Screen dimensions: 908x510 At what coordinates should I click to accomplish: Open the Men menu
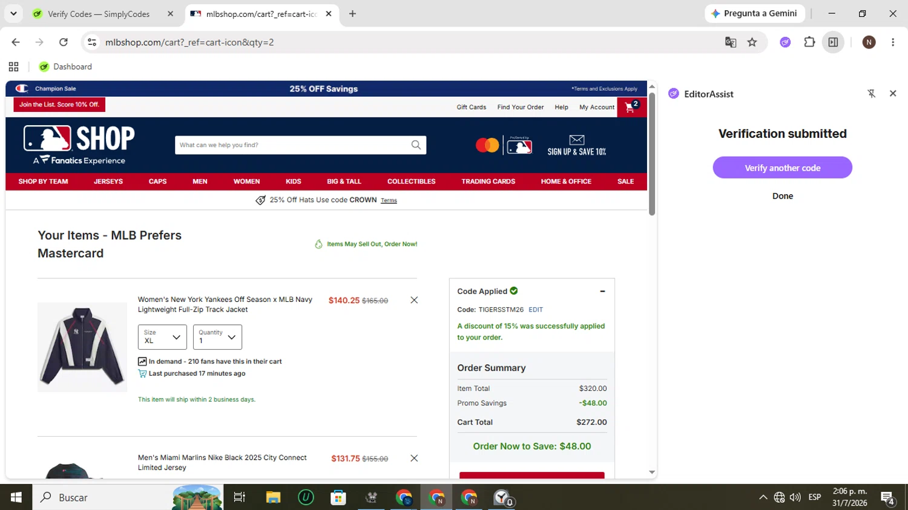pos(200,181)
